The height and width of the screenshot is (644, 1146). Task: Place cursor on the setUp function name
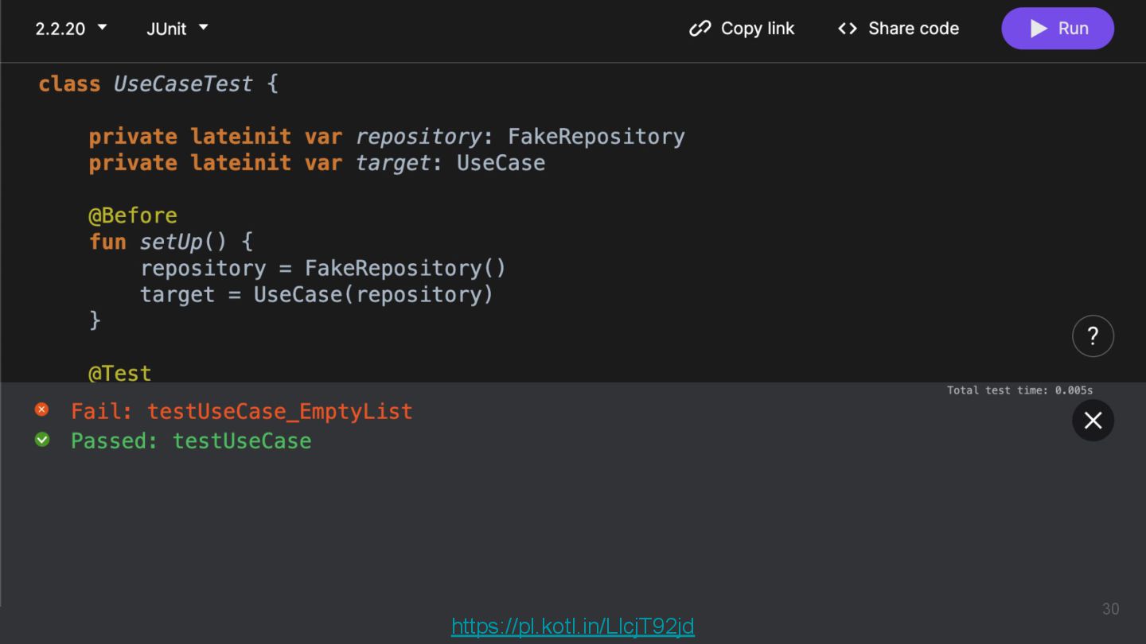coord(172,242)
